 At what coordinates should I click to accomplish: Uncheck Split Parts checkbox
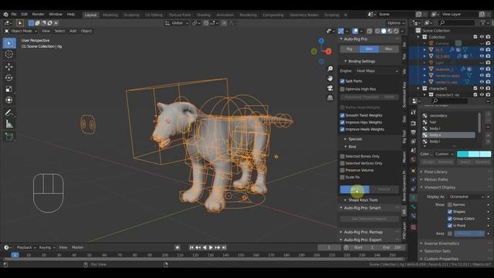pyautogui.click(x=342, y=81)
